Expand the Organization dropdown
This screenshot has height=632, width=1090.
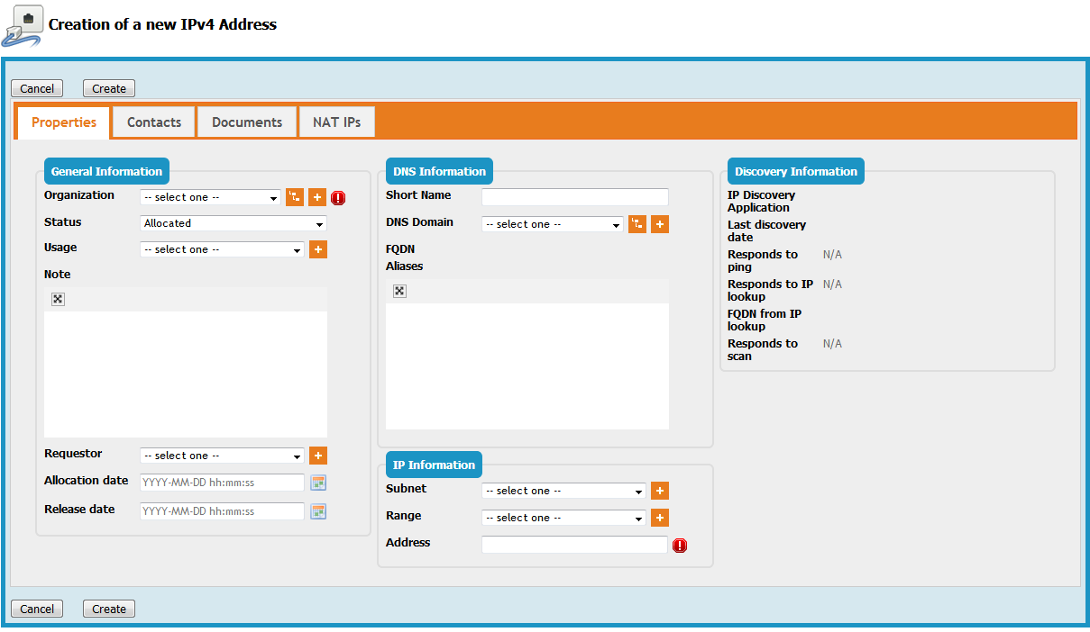[x=211, y=197]
